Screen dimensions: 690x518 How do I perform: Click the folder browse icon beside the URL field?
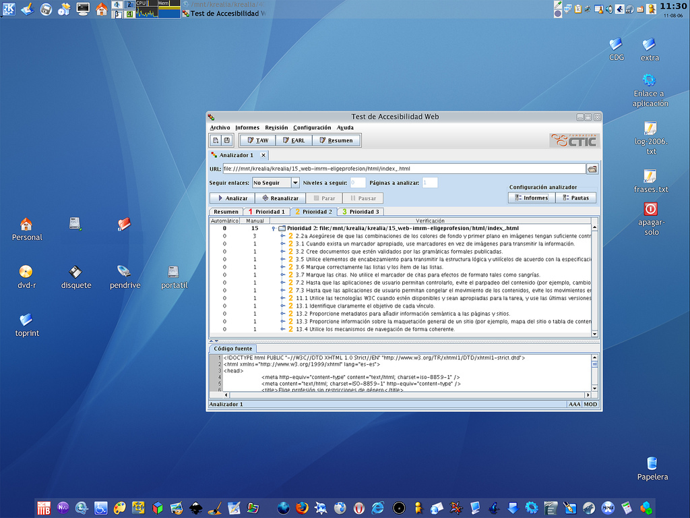point(592,169)
